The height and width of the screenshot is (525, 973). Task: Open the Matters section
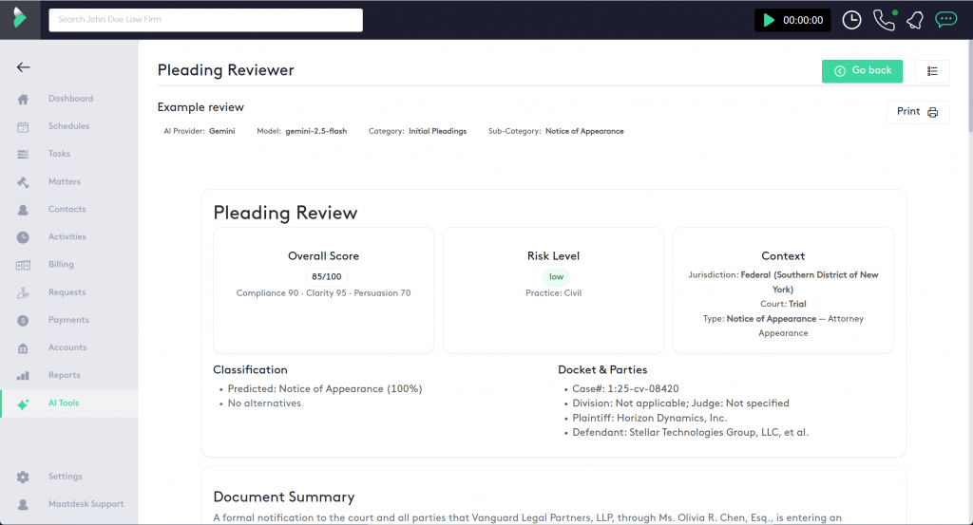pyautogui.click(x=64, y=181)
